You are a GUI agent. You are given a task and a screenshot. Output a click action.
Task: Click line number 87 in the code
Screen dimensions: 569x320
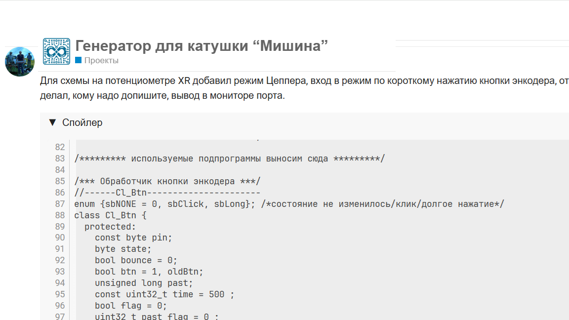(x=60, y=203)
